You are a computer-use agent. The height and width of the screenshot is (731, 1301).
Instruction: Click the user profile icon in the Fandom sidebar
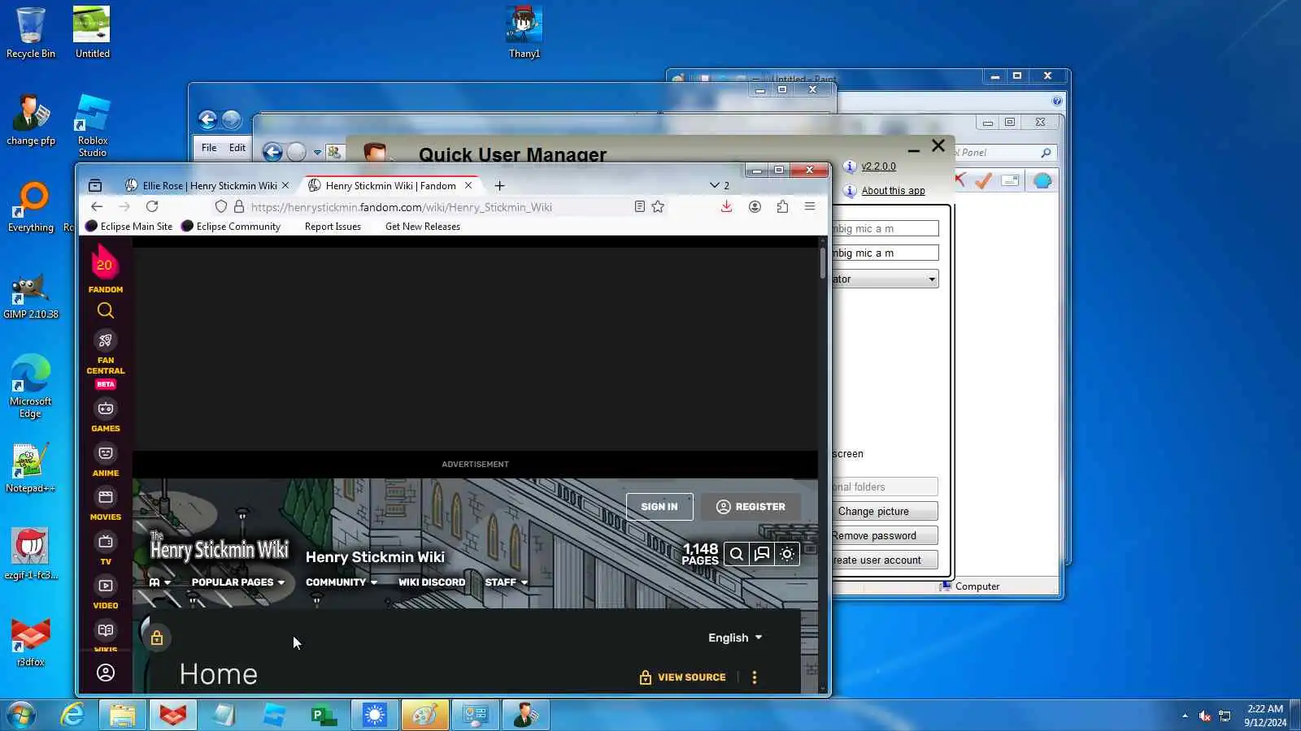106,673
